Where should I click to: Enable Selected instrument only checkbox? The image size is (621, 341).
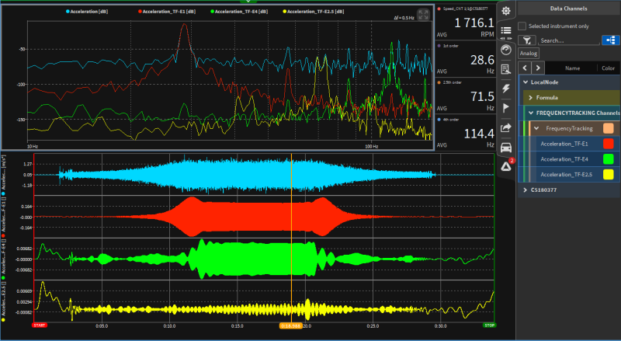(522, 26)
